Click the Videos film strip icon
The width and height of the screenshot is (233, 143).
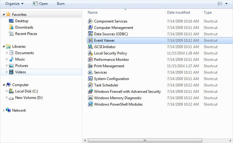pos(11,72)
